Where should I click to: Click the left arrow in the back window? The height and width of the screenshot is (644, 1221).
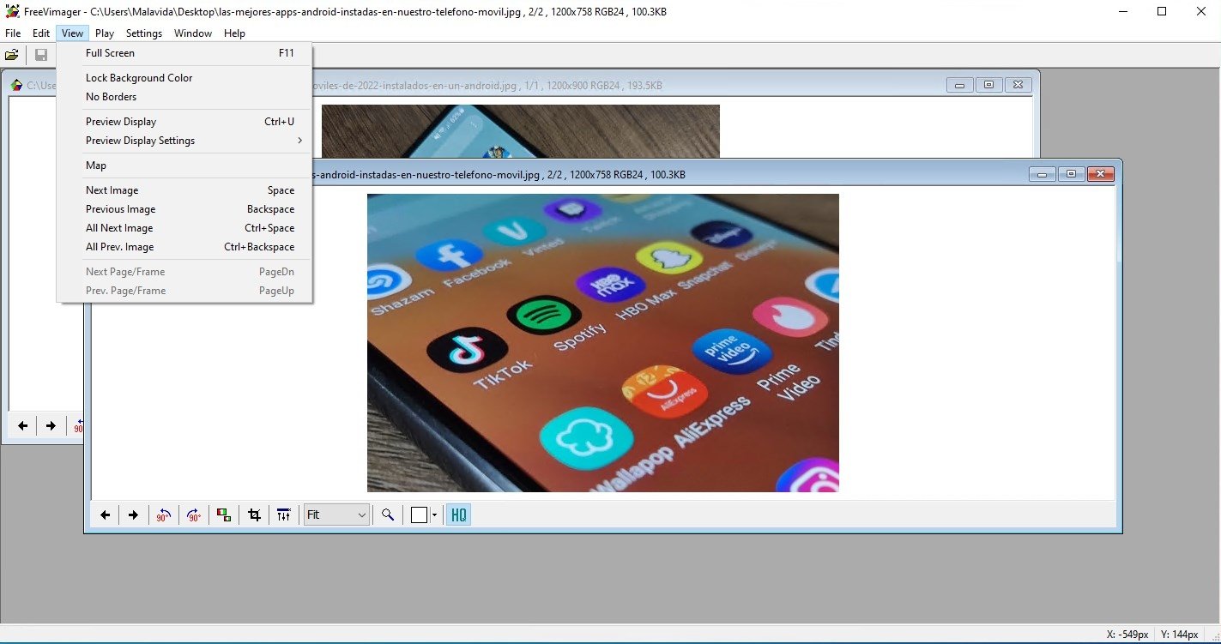click(23, 425)
